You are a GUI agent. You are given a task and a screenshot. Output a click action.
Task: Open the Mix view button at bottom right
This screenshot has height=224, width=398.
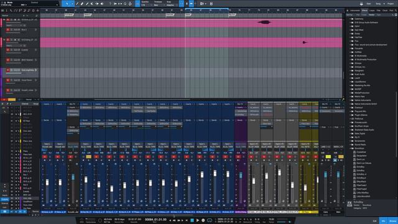click(383, 221)
